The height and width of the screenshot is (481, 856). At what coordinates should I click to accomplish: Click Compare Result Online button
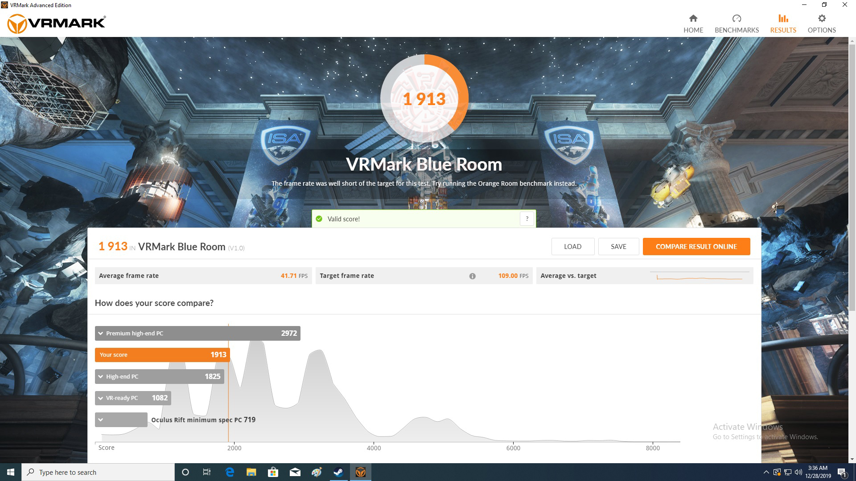[696, 246]
